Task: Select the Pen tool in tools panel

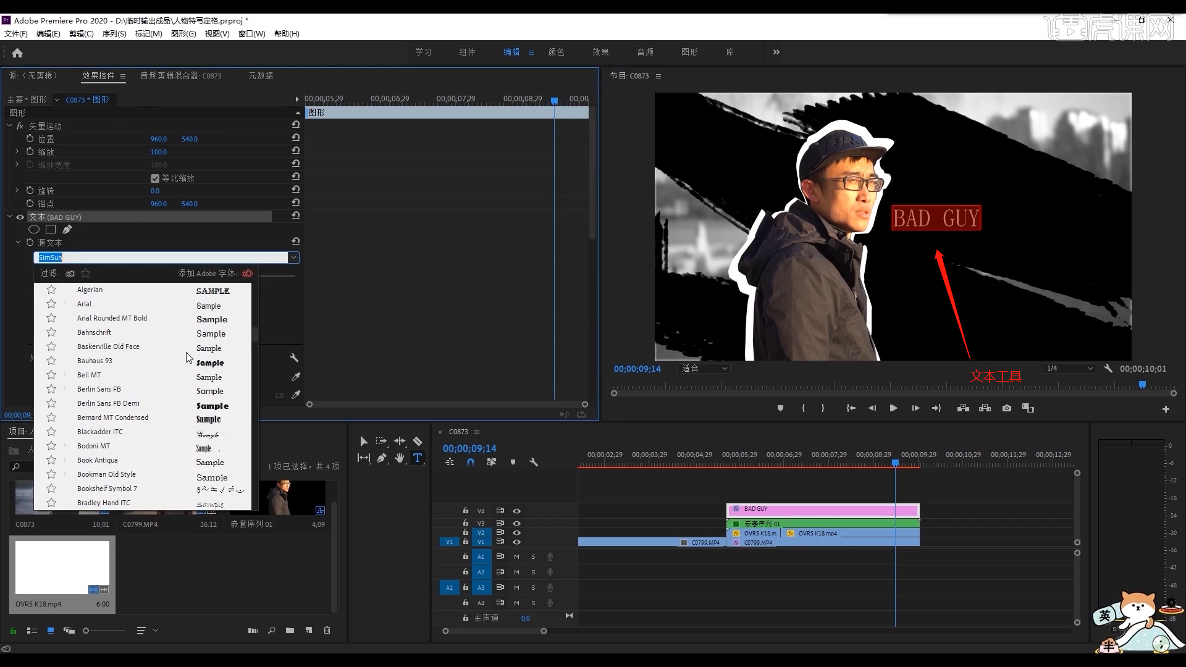Action: coord(382,458)
